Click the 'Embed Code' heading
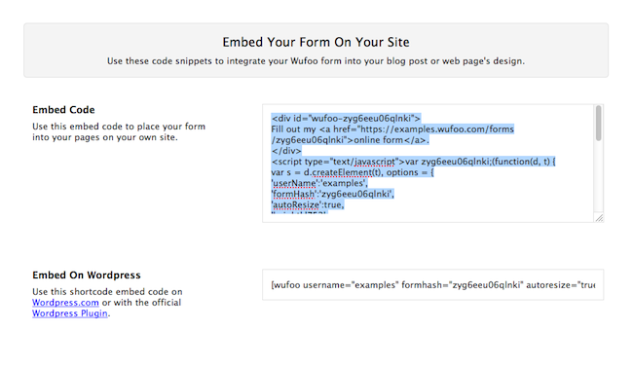The height and width of the screenshot is (367, 633). (63, 110)
